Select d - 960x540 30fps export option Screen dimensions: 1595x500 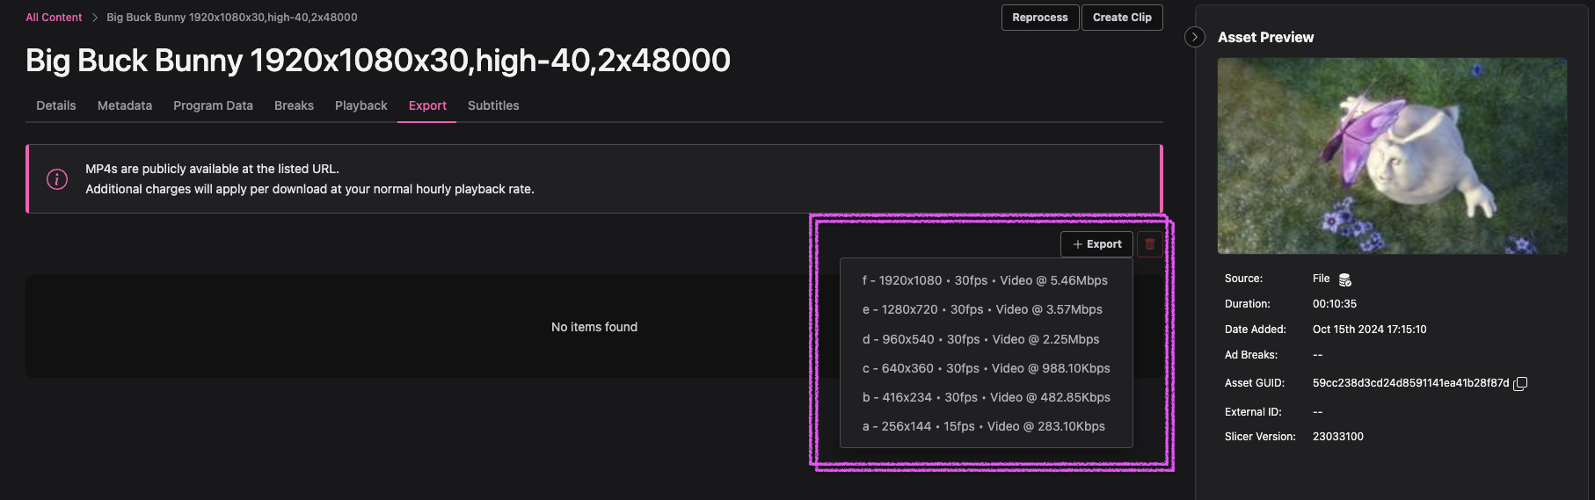(x=986, y=339)
